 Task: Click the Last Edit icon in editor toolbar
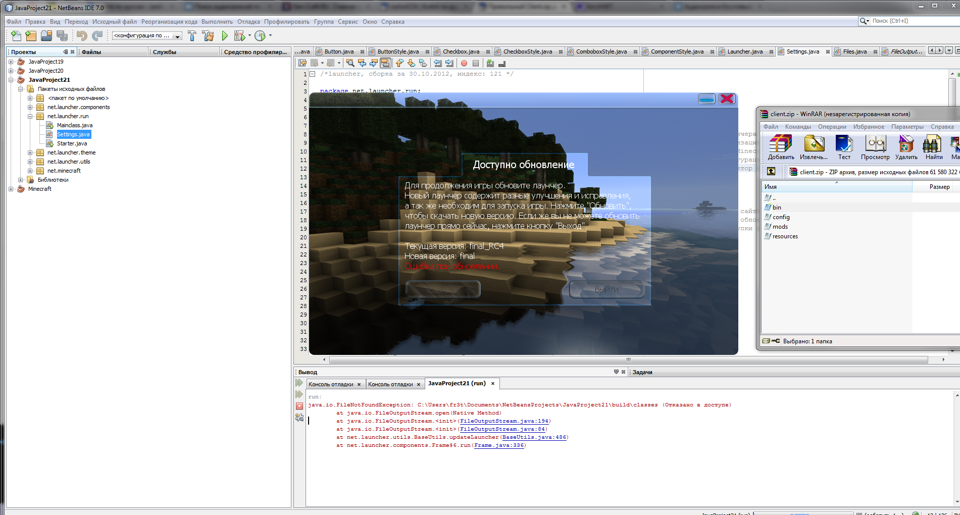click(302, 63)
